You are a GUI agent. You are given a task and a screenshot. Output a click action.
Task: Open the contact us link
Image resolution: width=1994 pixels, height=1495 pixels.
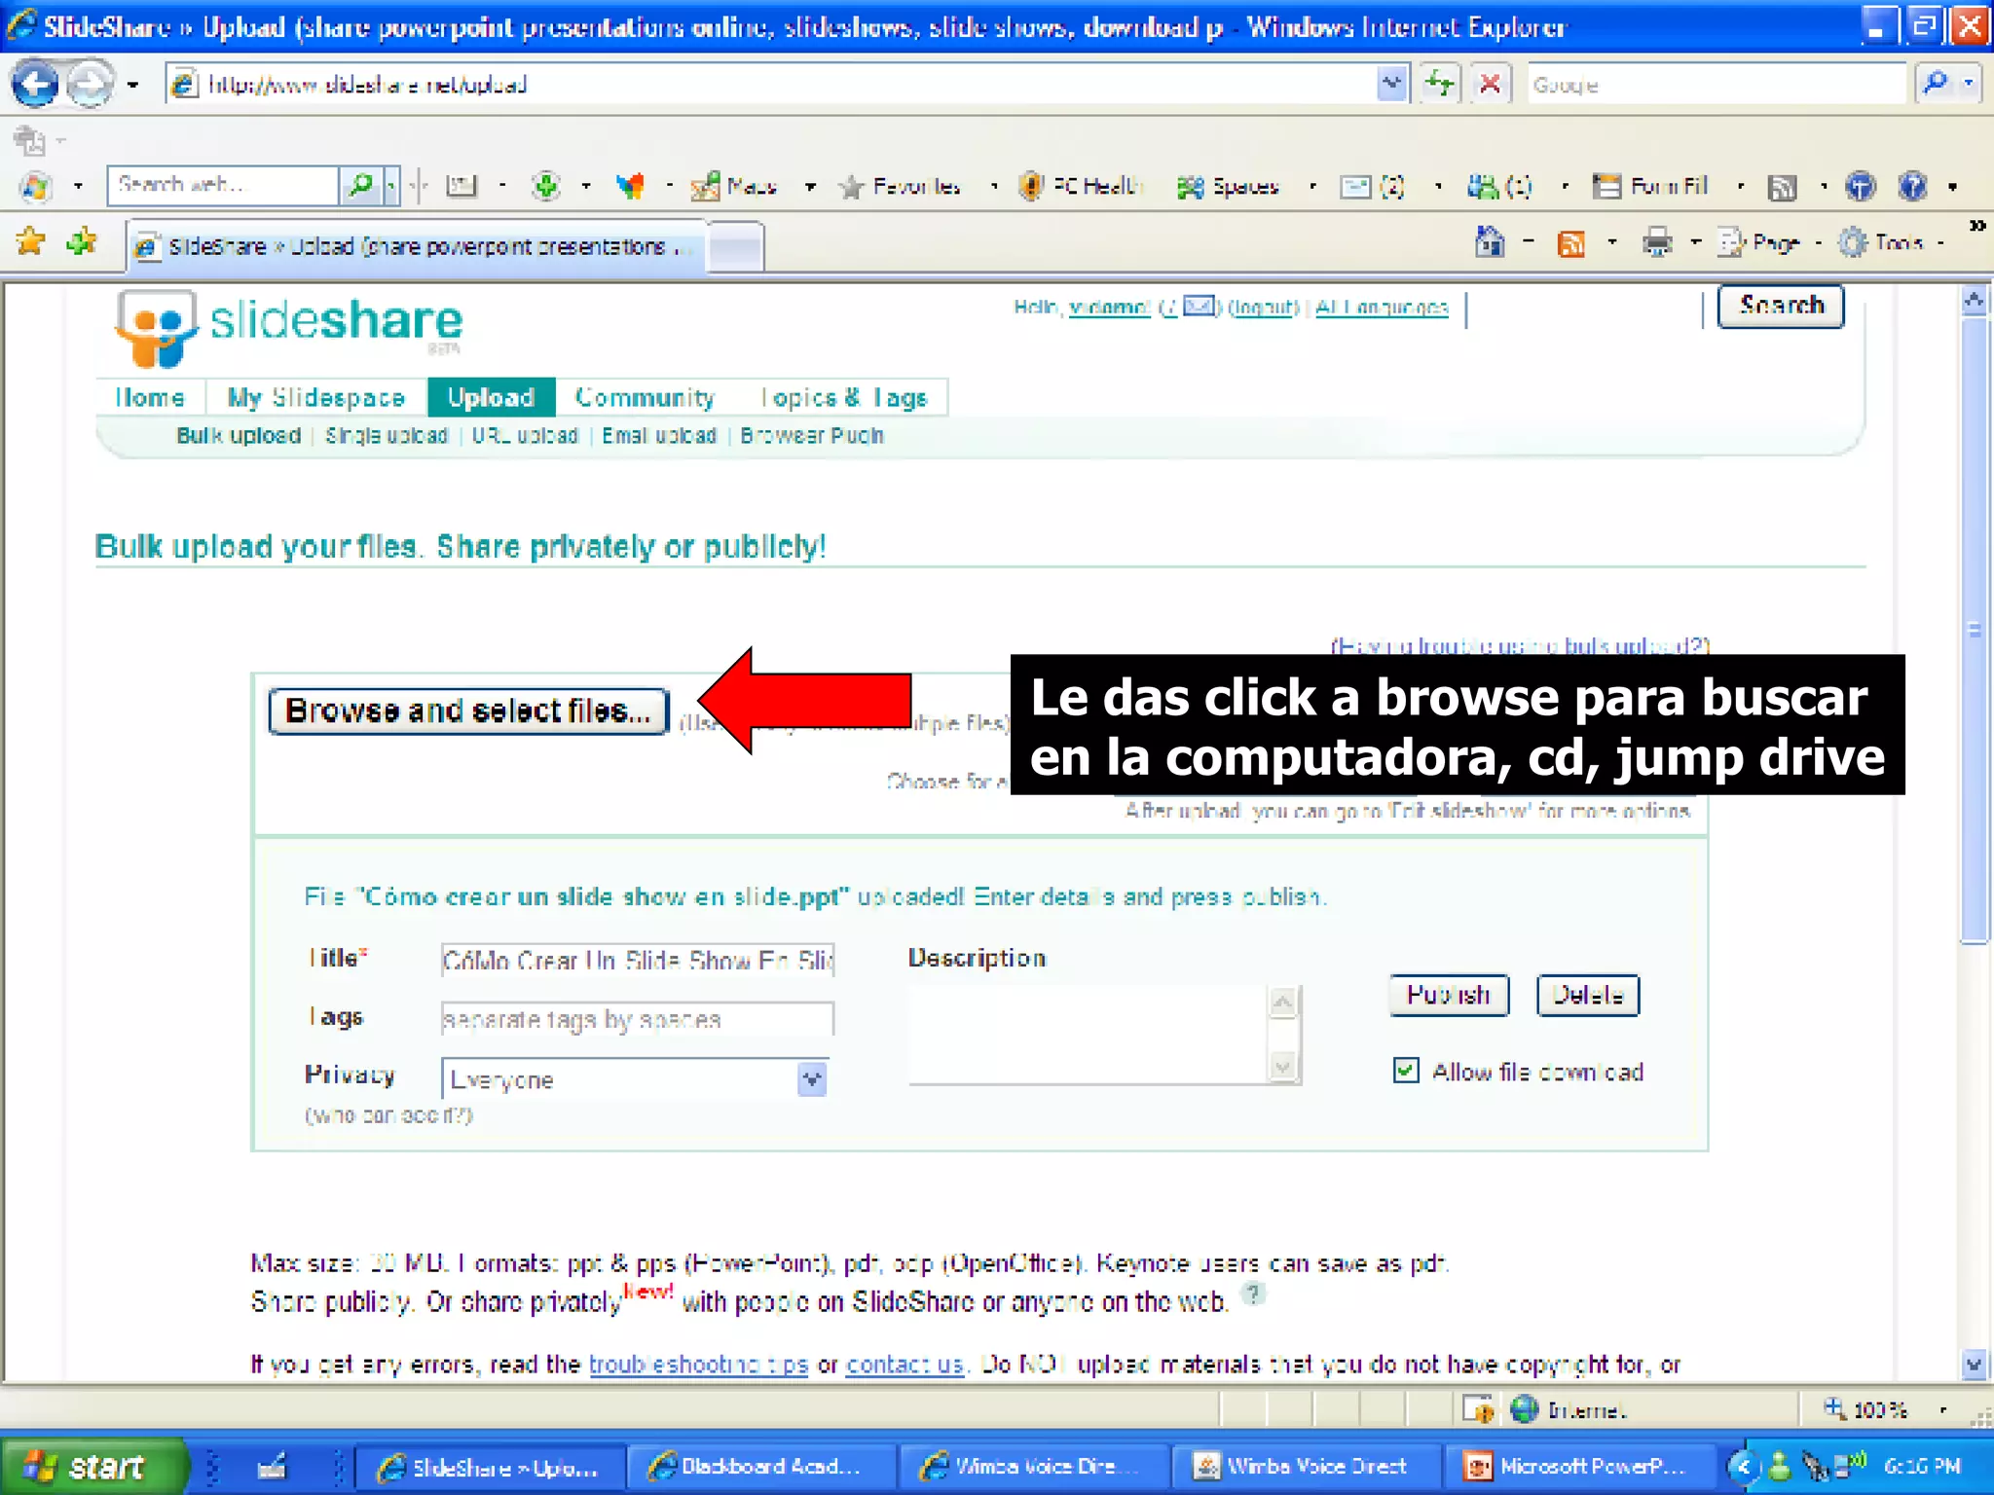[905, 1365]
